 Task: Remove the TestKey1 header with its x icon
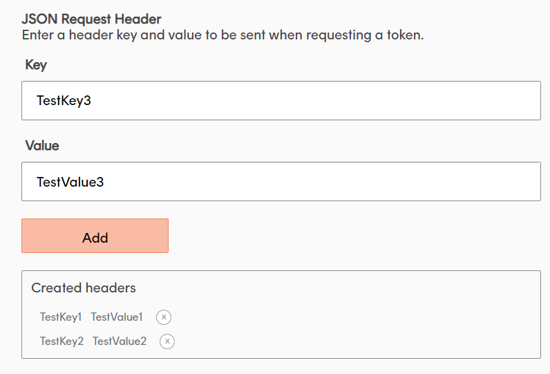[x=164, y=317]
